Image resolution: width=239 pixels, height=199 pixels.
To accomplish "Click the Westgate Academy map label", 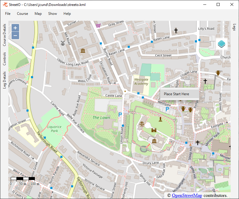I will point(141,82).
